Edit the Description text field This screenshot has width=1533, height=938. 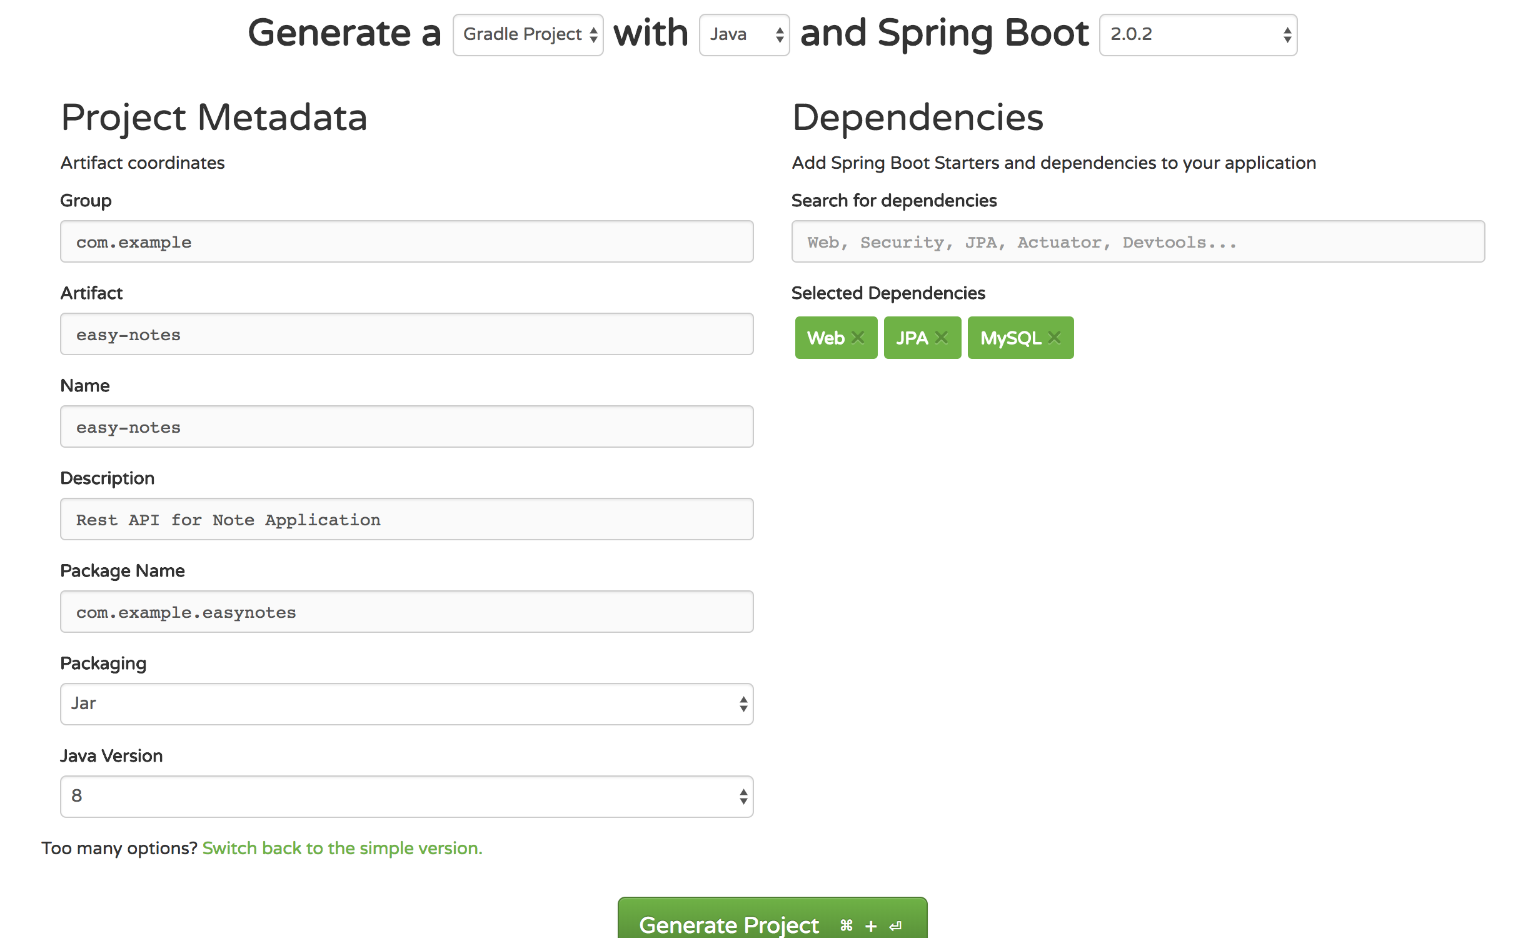[x=406, y=520]
